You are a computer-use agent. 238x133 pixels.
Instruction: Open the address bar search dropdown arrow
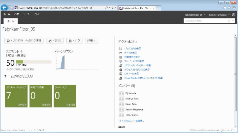tap(109, 8)
